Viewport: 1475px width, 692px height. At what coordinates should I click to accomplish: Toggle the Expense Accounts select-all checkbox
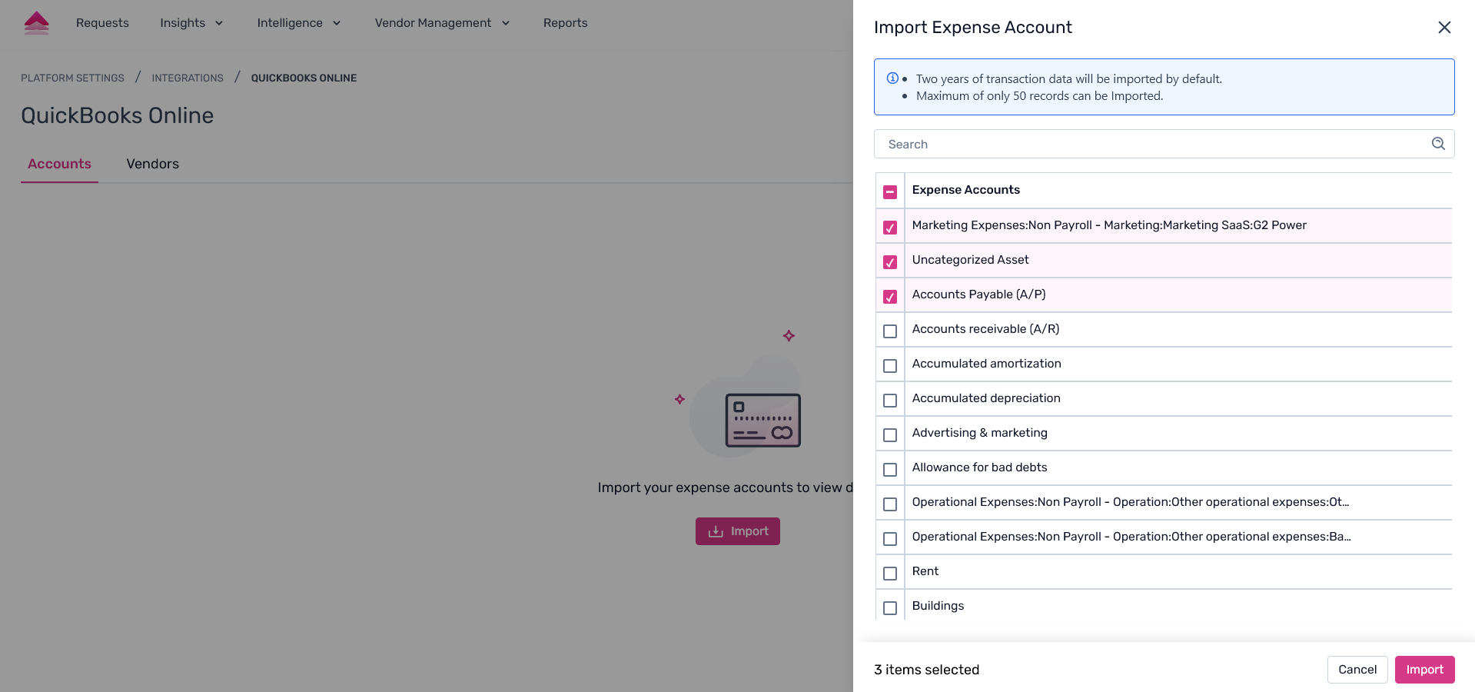coord(890,192)
